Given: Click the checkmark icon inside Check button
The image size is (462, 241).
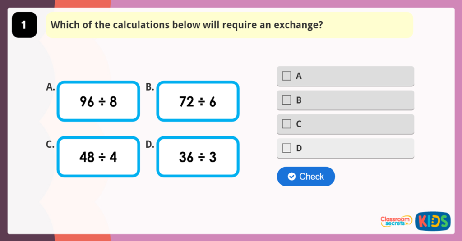Looking at the screenshot, I should (291, 177).
